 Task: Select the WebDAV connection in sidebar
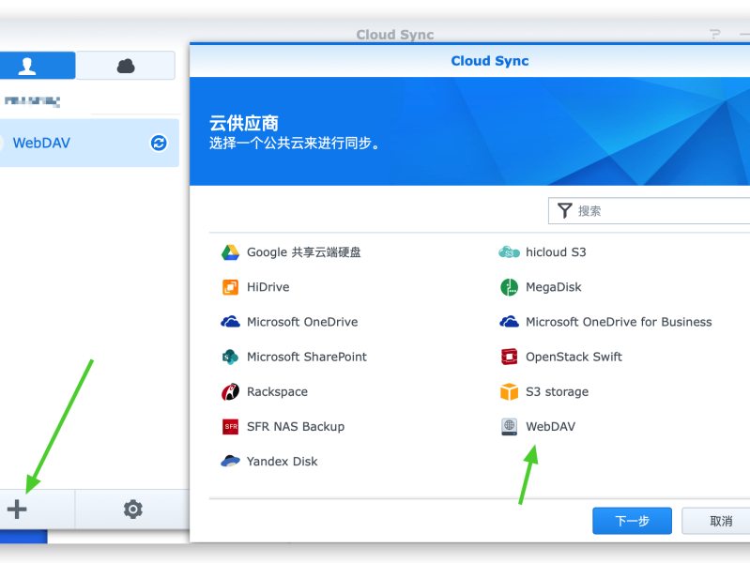tap(89, 143)
